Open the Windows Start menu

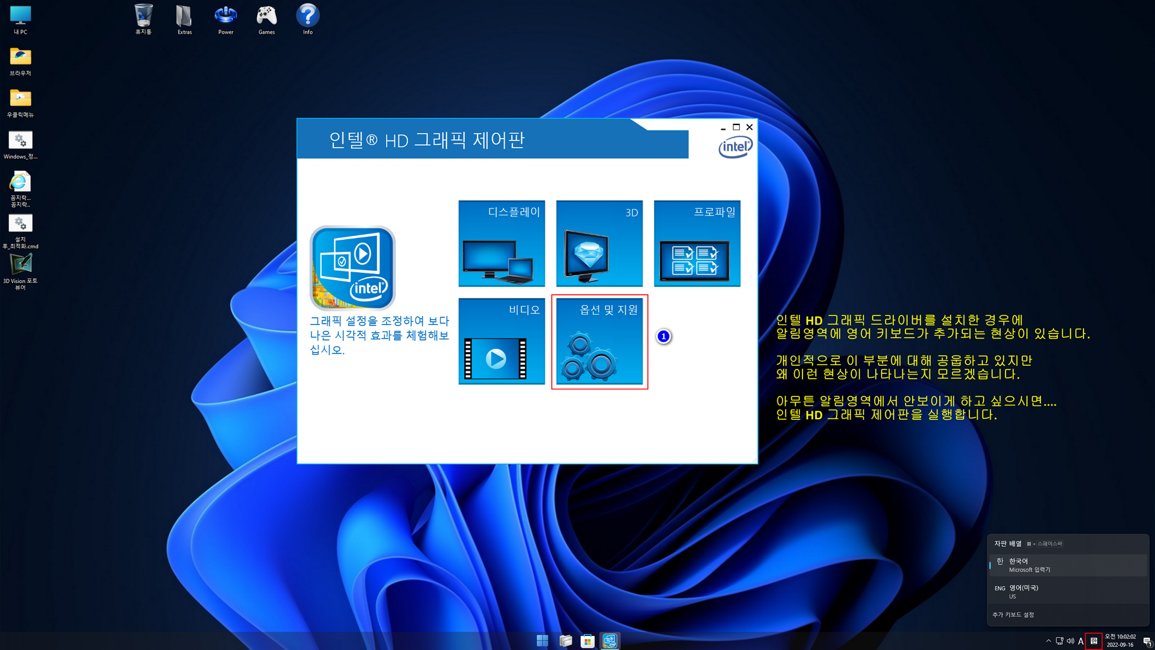tap(542, 640)
